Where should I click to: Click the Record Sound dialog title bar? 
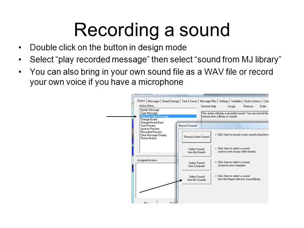223,126
